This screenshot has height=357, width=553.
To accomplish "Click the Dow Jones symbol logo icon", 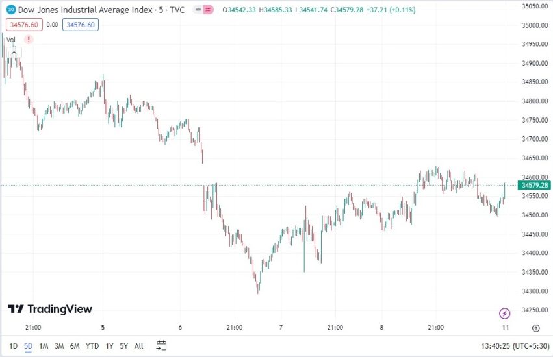I will (11, 10).
